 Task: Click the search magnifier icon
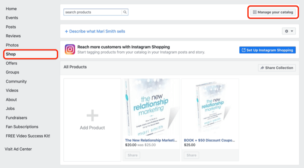click(125, 12)
